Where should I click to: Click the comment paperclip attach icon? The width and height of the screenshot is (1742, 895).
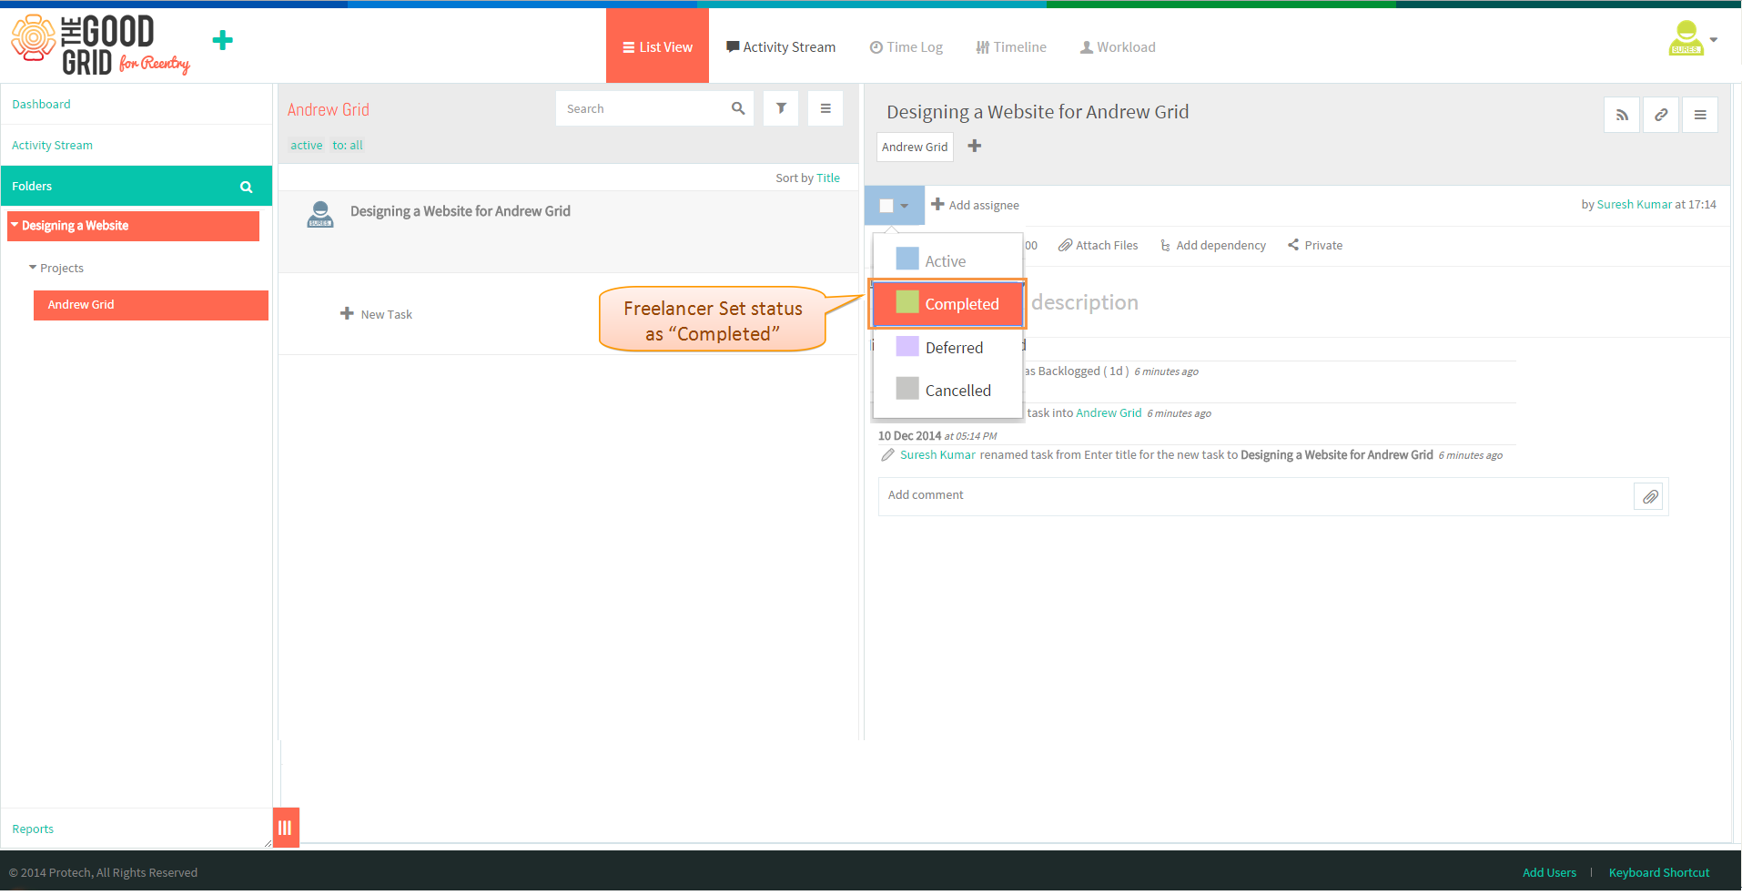tap(1650, 496)
